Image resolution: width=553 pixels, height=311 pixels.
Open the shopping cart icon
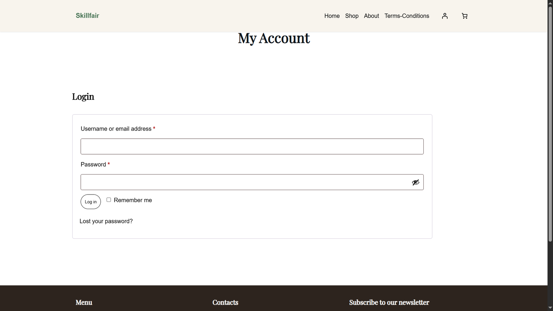465,16
